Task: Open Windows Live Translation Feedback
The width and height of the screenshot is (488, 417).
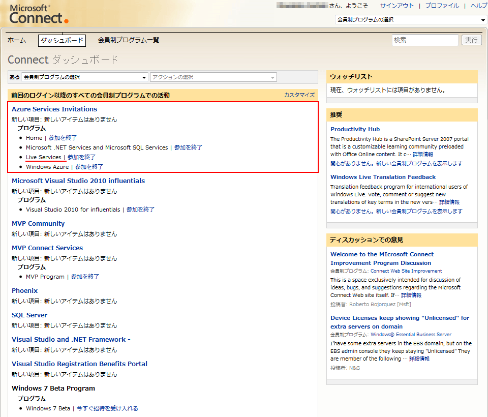Action: (383, 177)
